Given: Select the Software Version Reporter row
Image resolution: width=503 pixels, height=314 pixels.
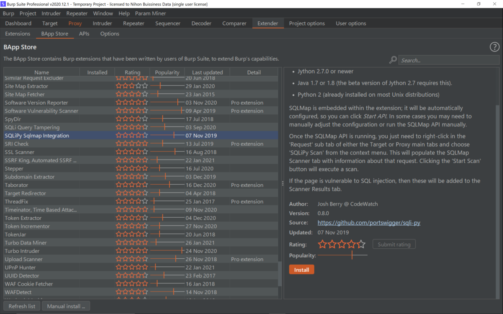Looking at the screenshot, I should (141, 103).
